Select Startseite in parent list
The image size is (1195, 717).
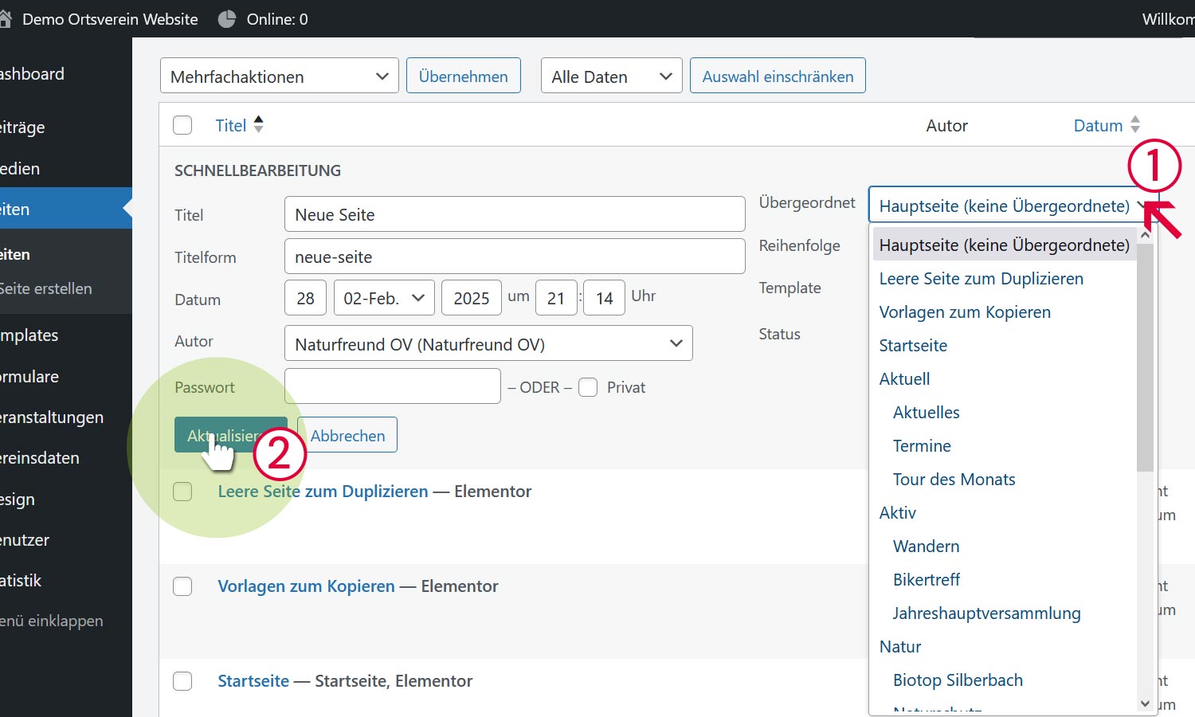913,346
